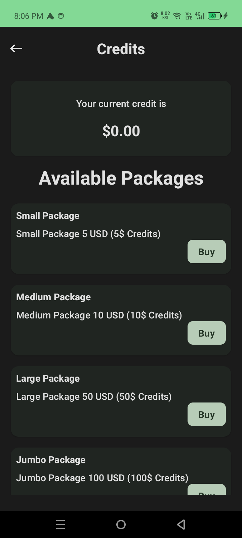242x538 pixels.
Task: Buy the Jumbo Package
Action: (206, 490)
